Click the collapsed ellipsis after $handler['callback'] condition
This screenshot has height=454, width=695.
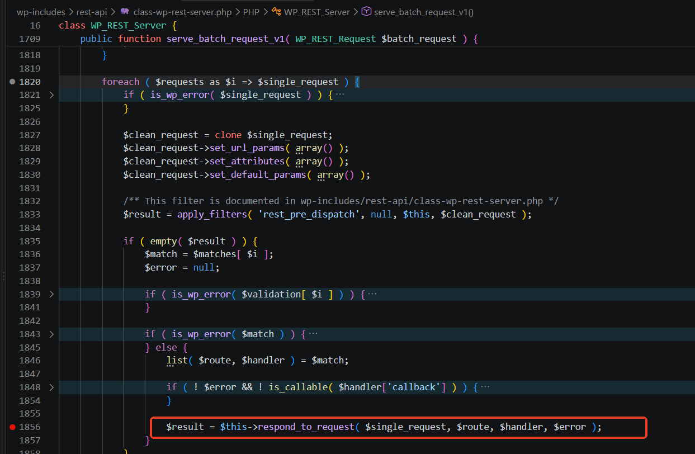coord(485,387)
